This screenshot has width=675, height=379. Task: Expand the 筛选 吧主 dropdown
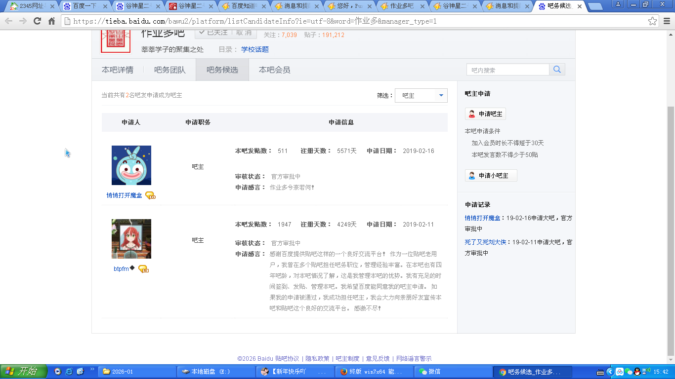[x=421, y=96]
